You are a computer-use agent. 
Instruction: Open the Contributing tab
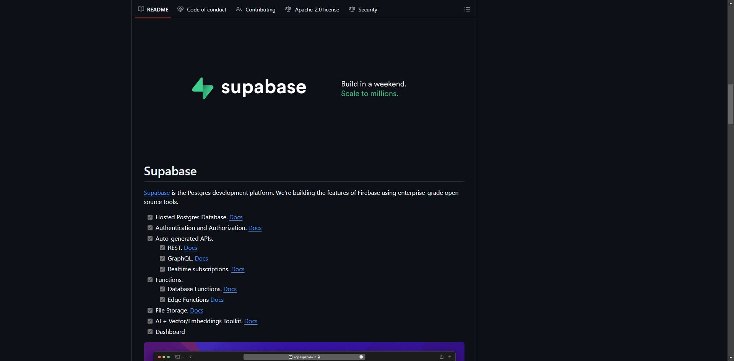coord(256,9)
